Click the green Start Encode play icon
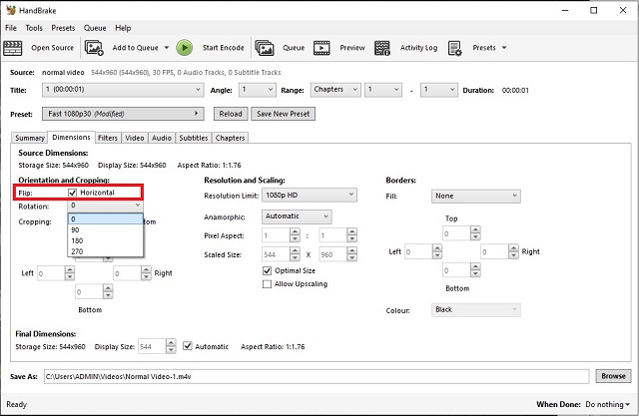 [184, 48]
